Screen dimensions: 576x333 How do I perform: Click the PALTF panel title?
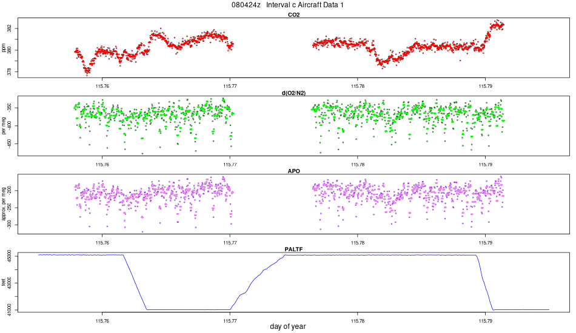point(293,249)
